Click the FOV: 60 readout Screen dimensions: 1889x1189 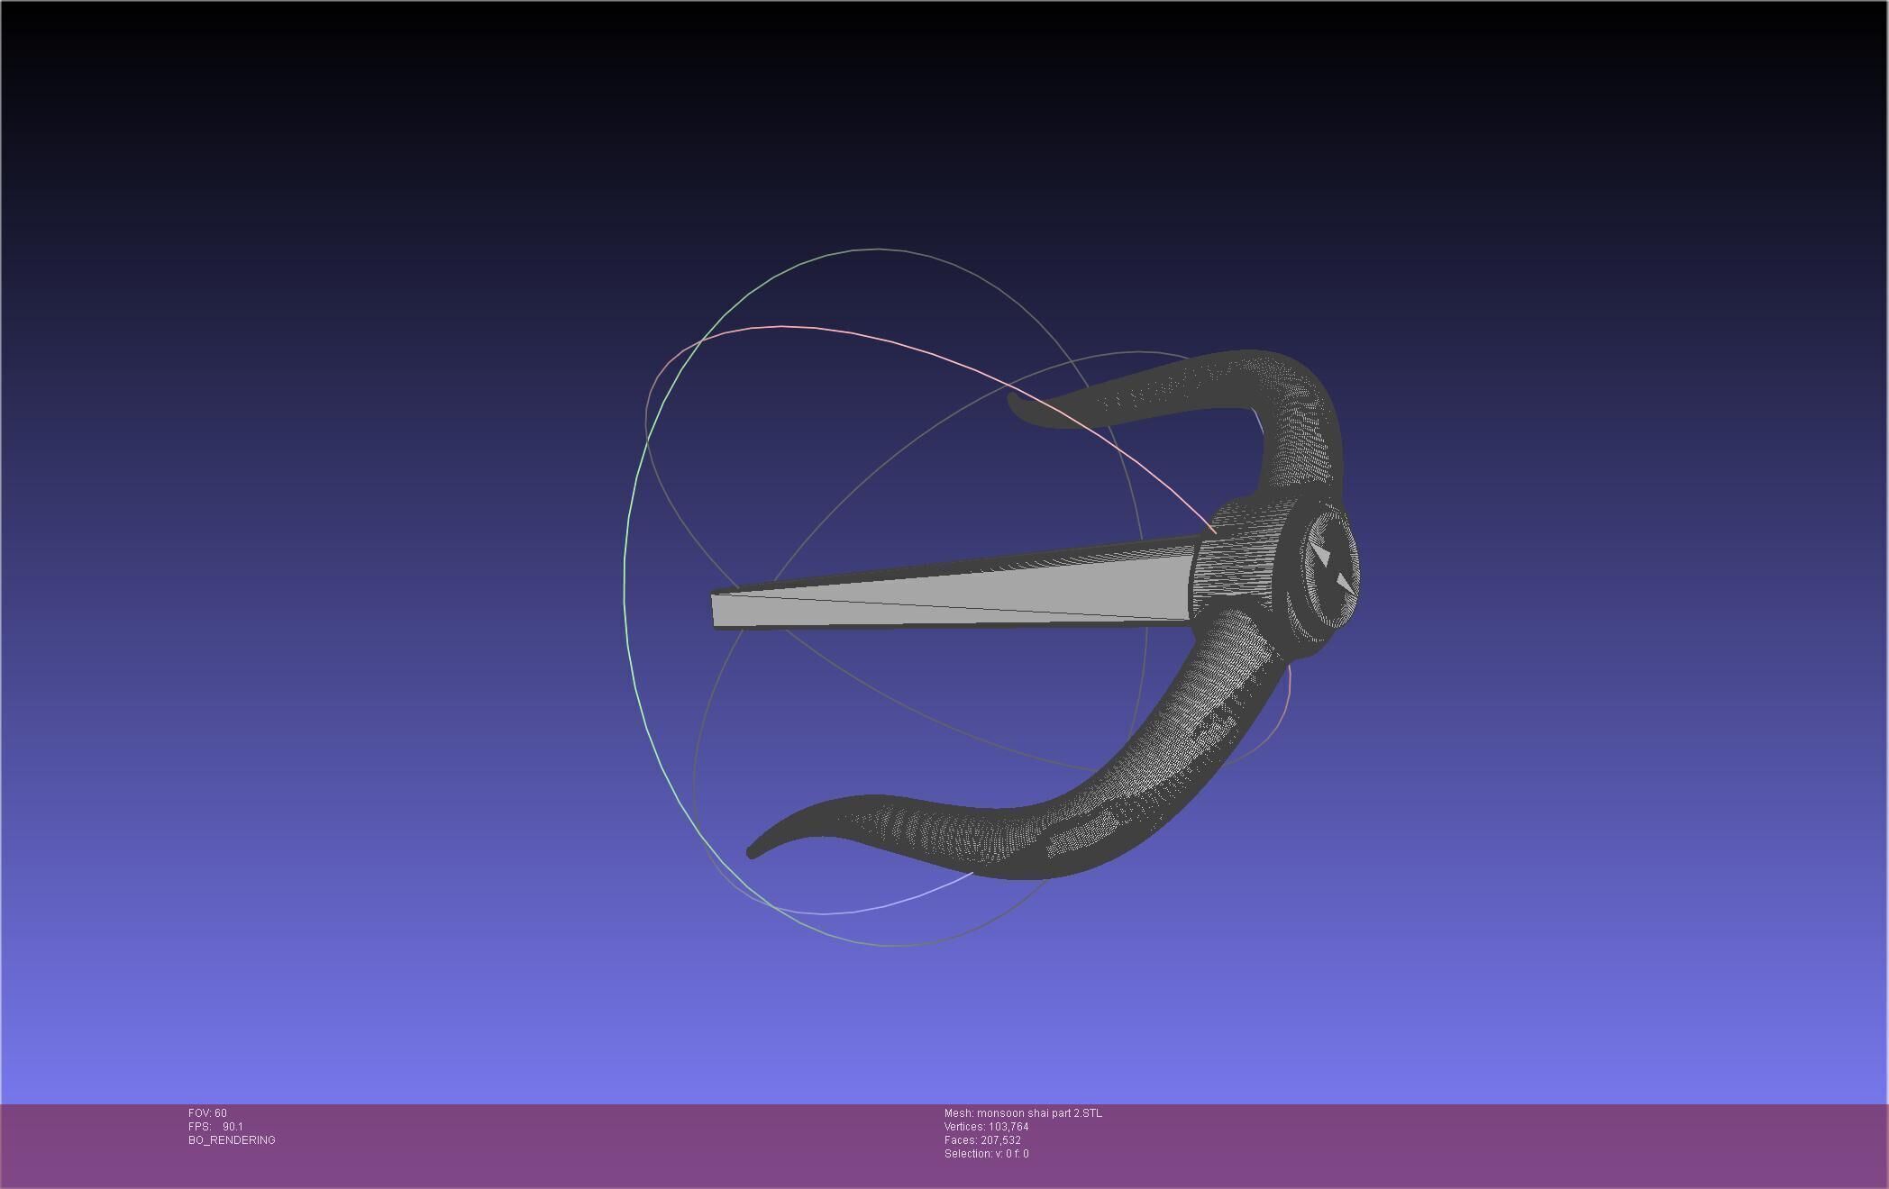207,1113
